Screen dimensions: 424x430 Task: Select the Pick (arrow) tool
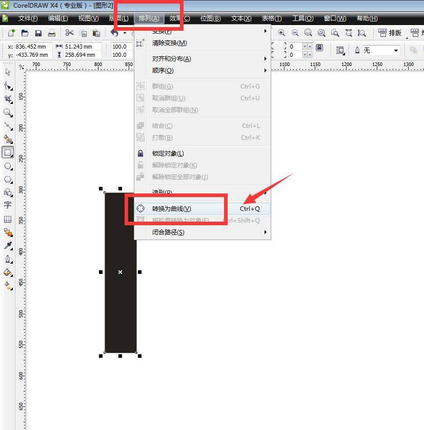click(x=8, y=72)
